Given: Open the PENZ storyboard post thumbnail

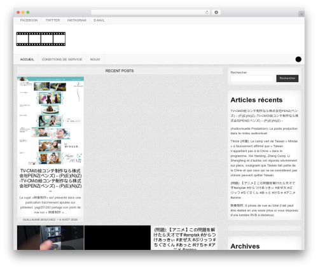Looking at the screenshot, I should pyautogui.click(x=50, y=121).
